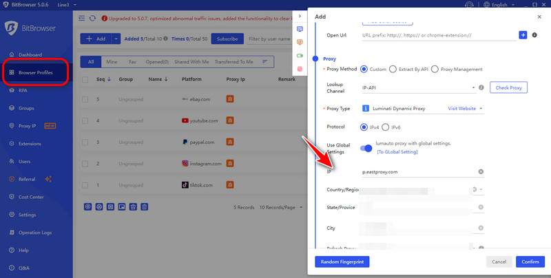The height and width of the screenshot is (278, 551).
Task: Clear the IP field with its X icon
Action: pyautogui.click(x=481, y=171)
